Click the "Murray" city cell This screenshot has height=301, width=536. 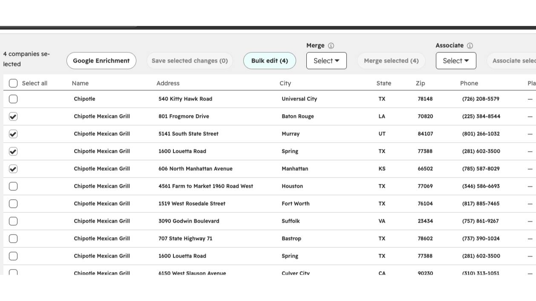point(291,134)
